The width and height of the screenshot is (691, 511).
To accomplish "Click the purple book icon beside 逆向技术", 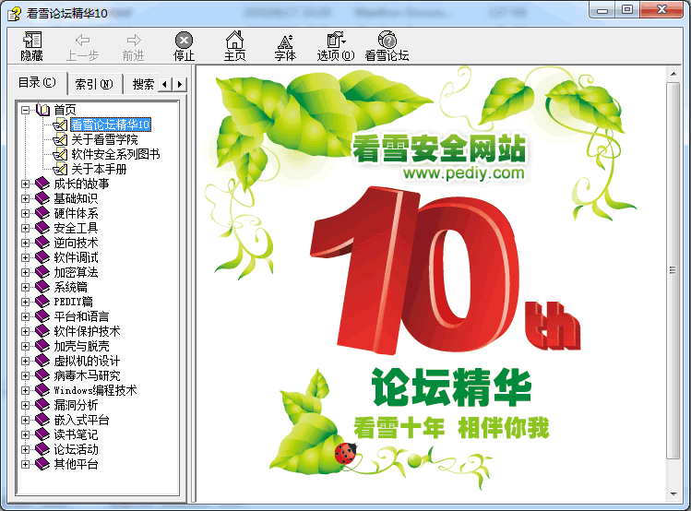I will (x=42, y=243).
